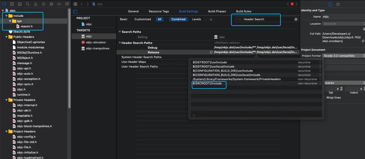The width and height of the screenshot is (365, 159).
Task: Open the Issue navigator warning icon
Action: click(x=36, y=4)
